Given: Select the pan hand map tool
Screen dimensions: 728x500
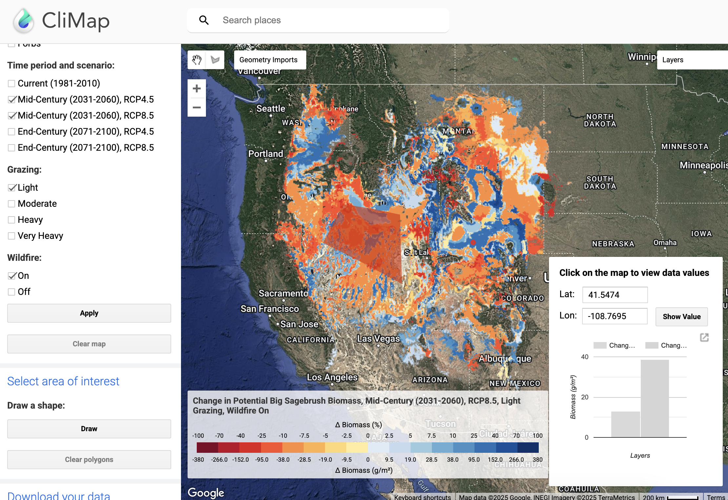Looking at the screenshot, I should point(197,60).
